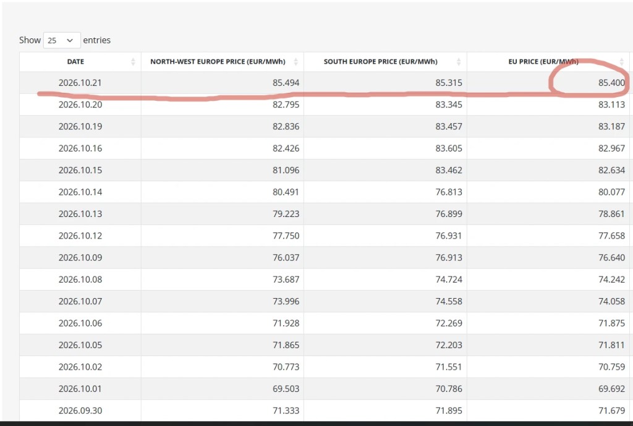Select the date cell 2026.10.20

tap(80, 104)
